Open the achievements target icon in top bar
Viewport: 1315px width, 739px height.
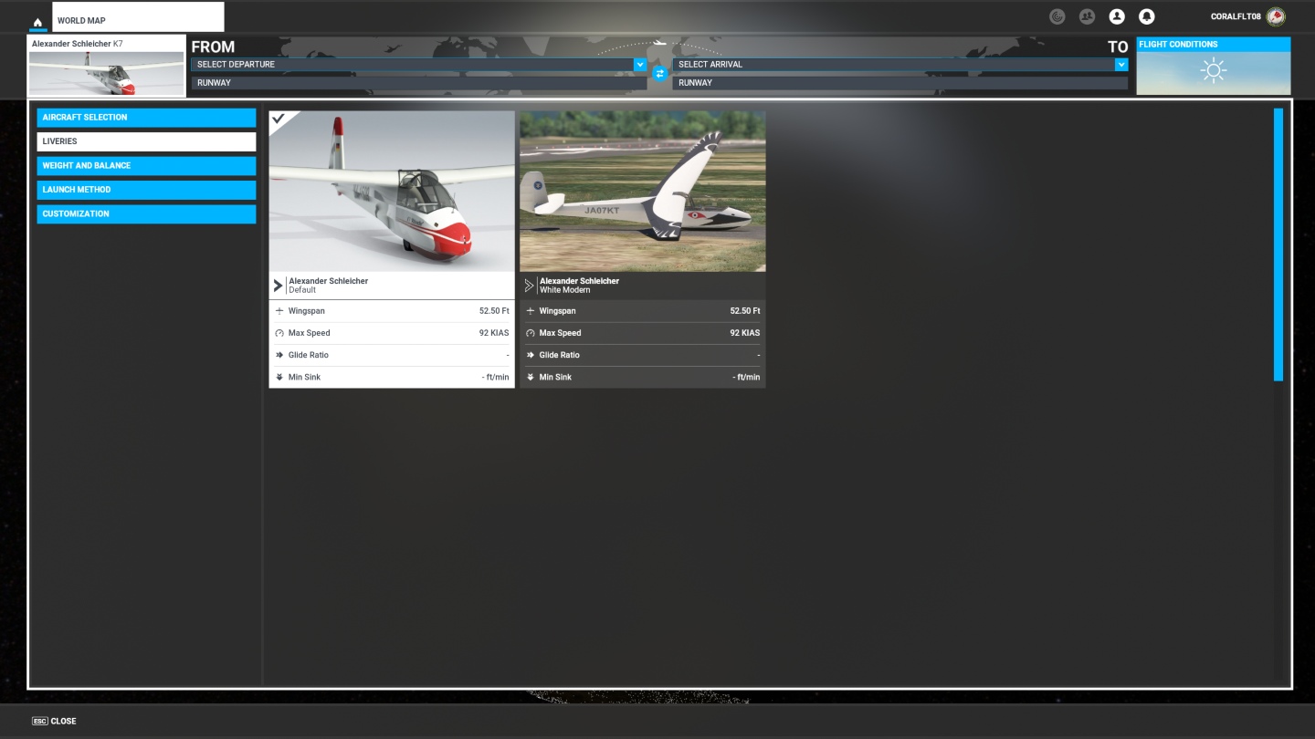[1057, 16]
